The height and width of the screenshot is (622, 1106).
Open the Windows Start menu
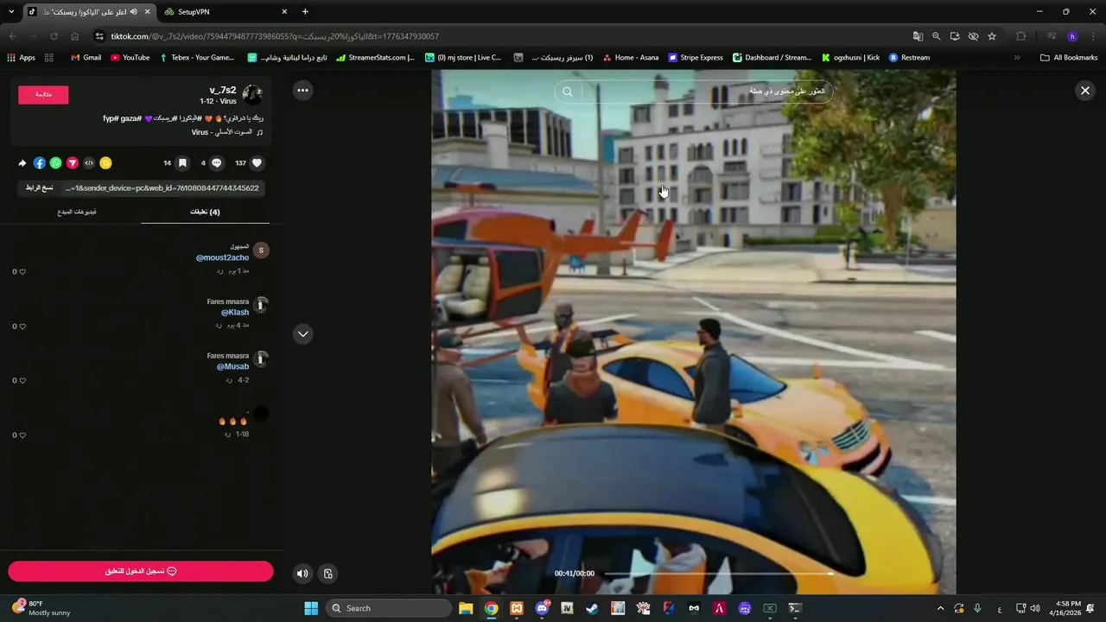coord(311,608)
